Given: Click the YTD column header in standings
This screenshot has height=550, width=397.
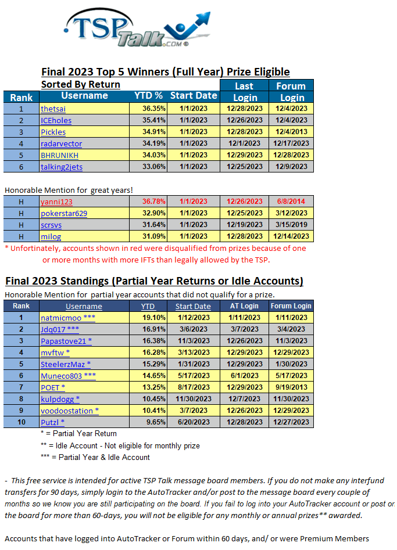Looking at the screenshot, I should click(148, 306).
